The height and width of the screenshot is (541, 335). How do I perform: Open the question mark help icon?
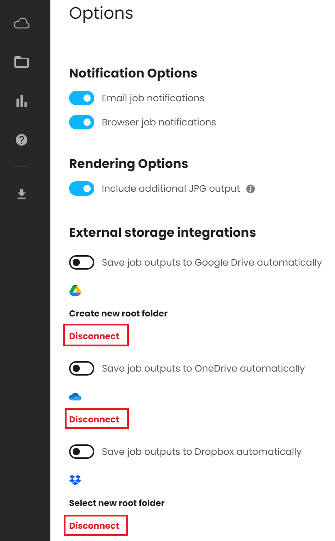pos(22,140)
